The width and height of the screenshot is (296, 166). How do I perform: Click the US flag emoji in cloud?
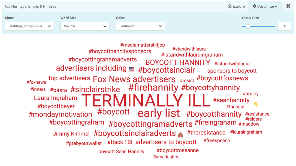click(132, 69)
